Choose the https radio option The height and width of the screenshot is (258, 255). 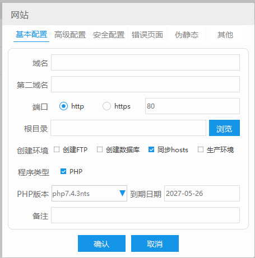pyautogui.click(x=106, y=106)
